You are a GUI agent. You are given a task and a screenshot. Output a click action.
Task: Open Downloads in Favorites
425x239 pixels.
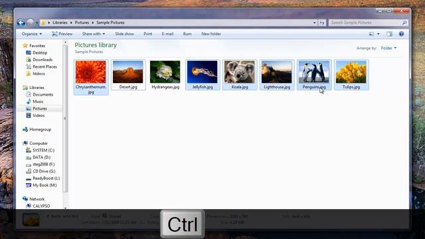point(42,60)
